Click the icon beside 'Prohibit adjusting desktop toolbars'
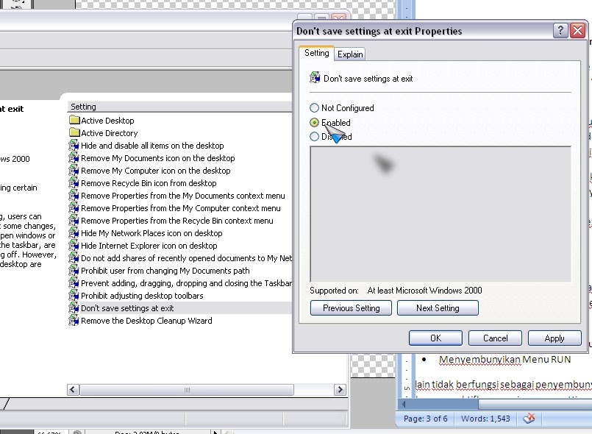 [74, 295]
